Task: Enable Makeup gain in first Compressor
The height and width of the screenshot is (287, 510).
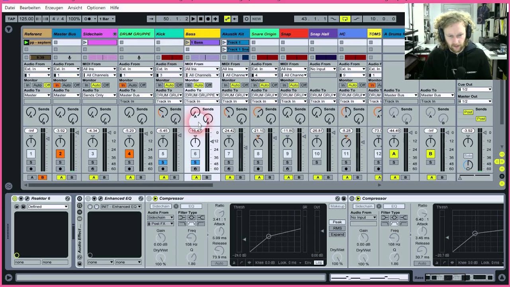Action: click(337, 206)
